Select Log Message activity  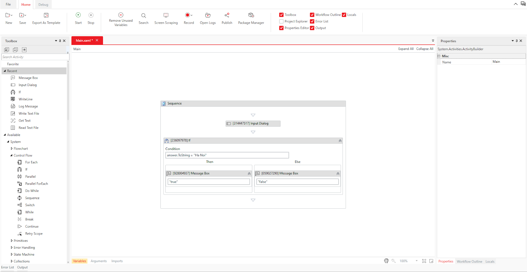[28, 106]
